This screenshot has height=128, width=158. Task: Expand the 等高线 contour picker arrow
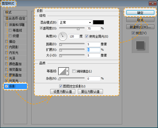point(67,72)
